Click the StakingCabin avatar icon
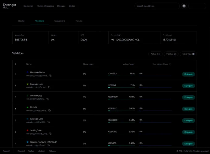 tap(27, 130)
